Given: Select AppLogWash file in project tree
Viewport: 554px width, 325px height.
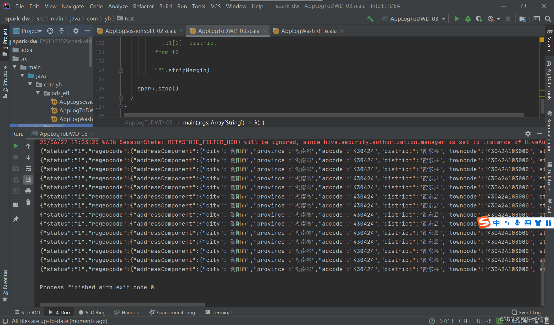Looking at the screenshot, I should (72, 119).
